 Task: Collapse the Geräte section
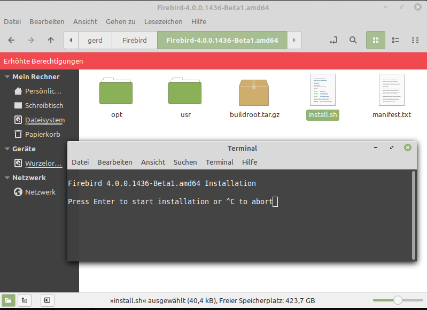[7, 149]
